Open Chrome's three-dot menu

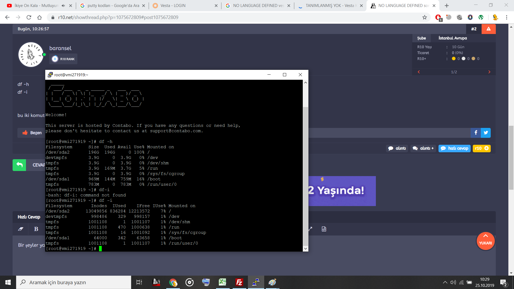pos(507,17)
